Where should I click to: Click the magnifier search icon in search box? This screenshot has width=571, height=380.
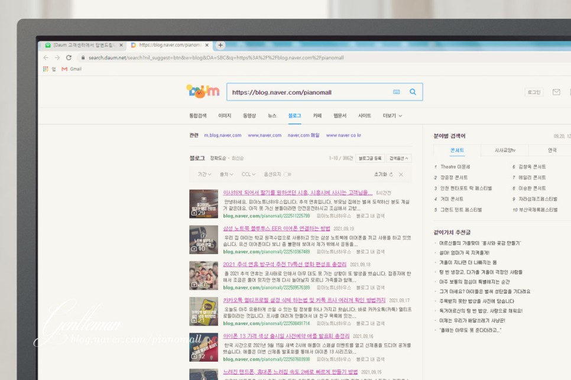tap(413, 92)
